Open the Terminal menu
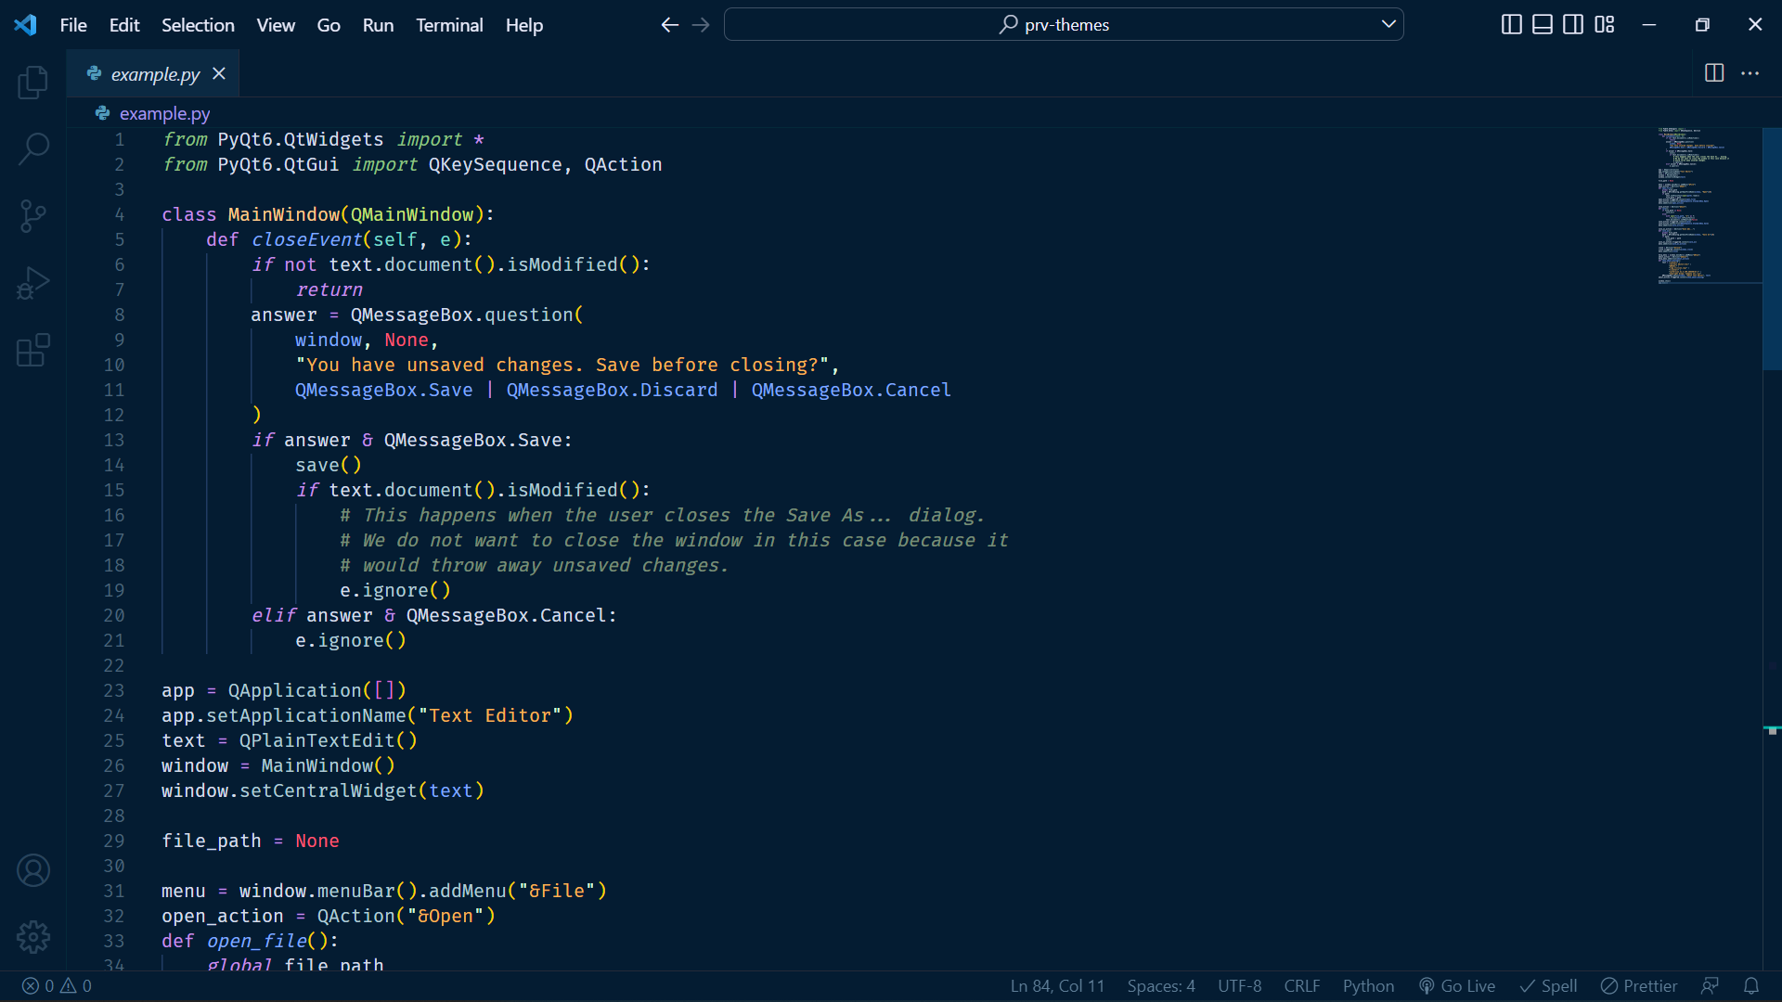The image size is (1782, 1002). [449, 25]
